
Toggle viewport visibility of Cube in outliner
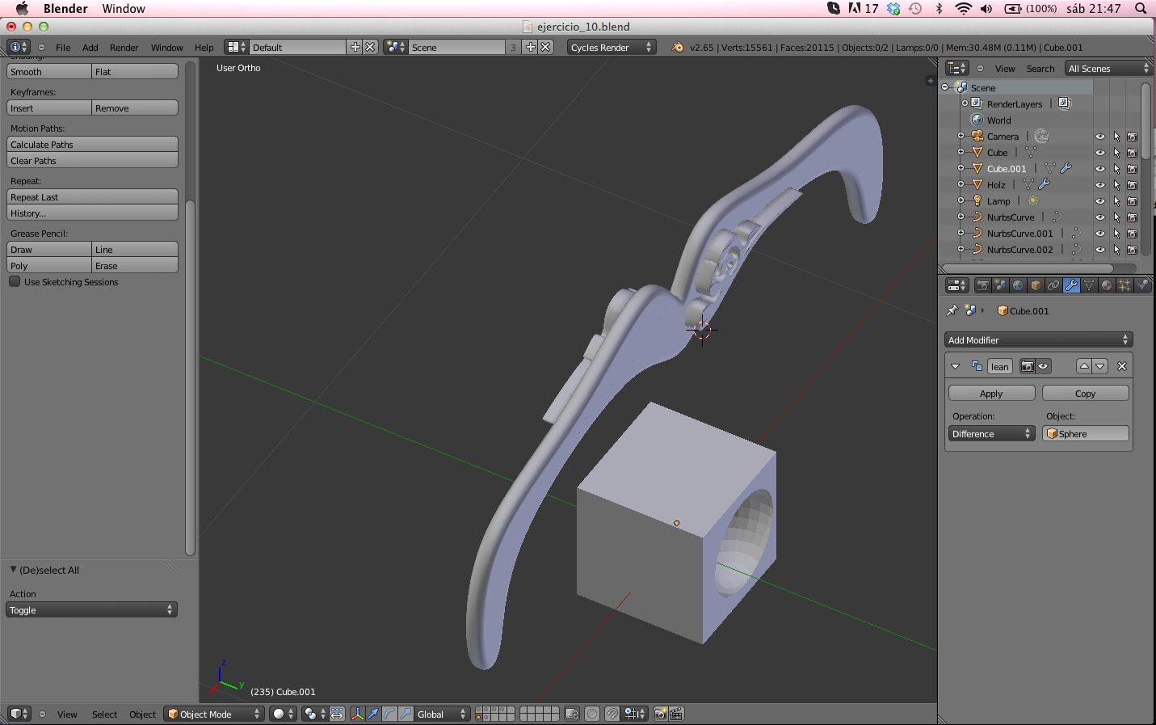tap(1099, 153)
